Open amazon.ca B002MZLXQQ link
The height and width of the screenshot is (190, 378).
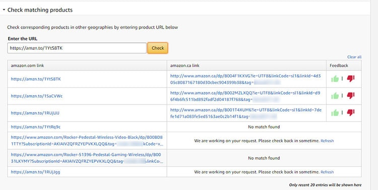click(245, 96)
